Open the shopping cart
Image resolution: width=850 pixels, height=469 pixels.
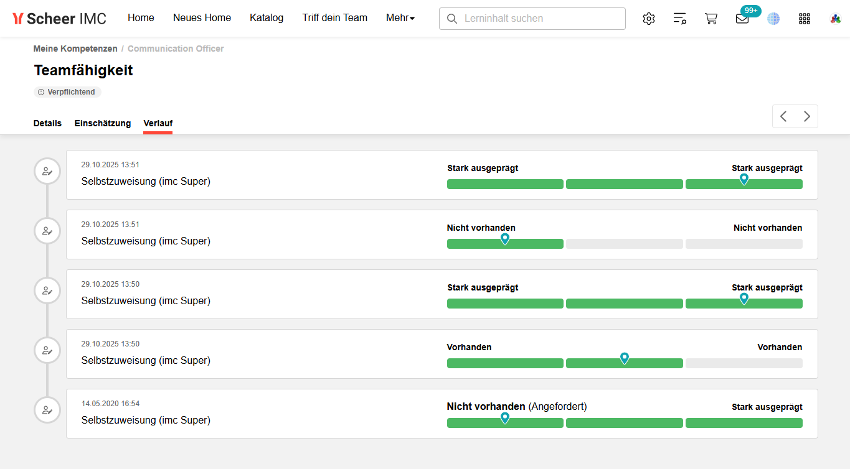pyautogui.click(x=711, y=19)
